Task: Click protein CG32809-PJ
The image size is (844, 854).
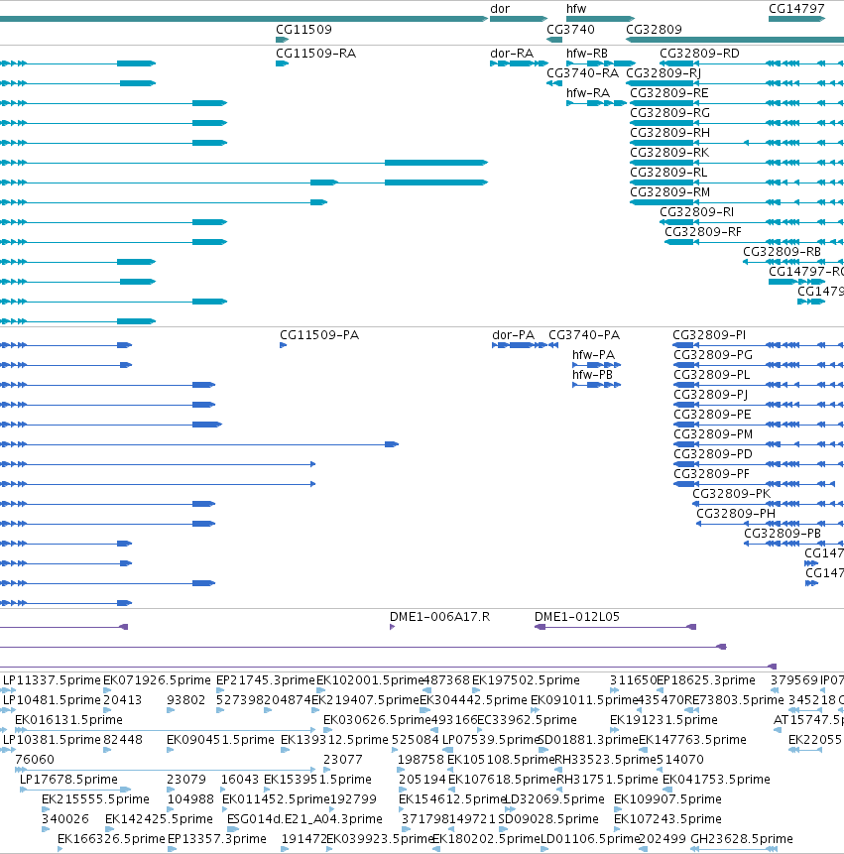Action: click(x=710, y=395)
